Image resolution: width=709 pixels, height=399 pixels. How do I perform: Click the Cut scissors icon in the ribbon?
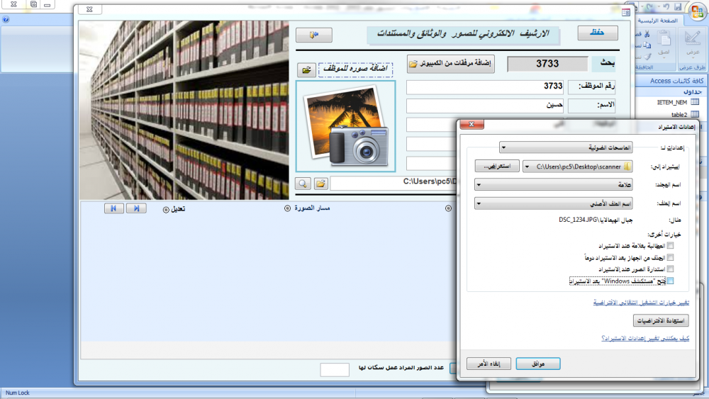point(647,34)
